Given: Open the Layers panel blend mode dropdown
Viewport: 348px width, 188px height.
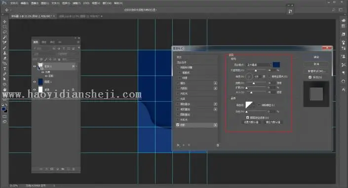Looking at the screenshot, I should pos(44,54).
